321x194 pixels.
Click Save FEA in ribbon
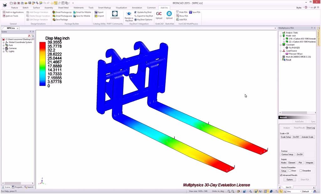tap(195, 12)
